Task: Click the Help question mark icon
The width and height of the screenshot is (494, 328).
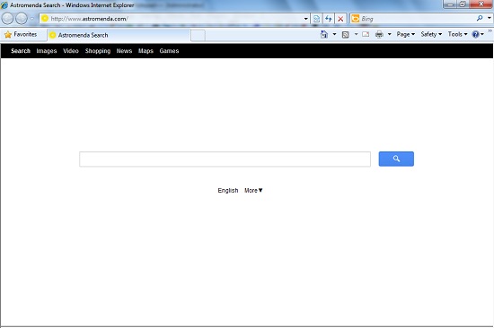Action: (475, 34)
